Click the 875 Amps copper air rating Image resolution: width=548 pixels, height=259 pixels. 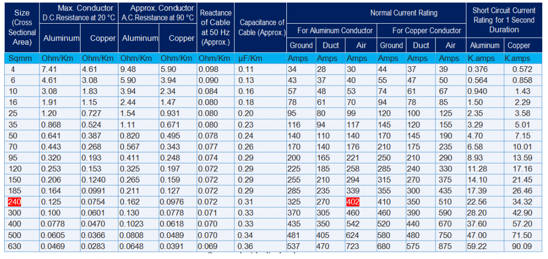pyautogui.click(x=445, y=246)
